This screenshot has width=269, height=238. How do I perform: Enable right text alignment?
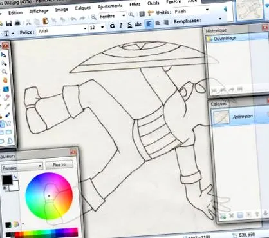click(x=166, y=23)
